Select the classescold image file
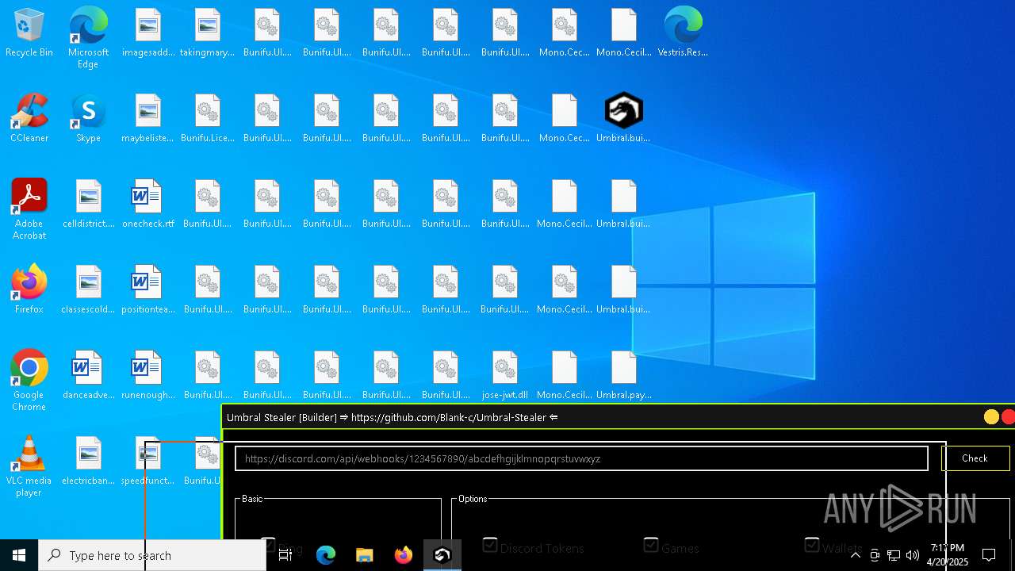 click(x=89, y=290)
